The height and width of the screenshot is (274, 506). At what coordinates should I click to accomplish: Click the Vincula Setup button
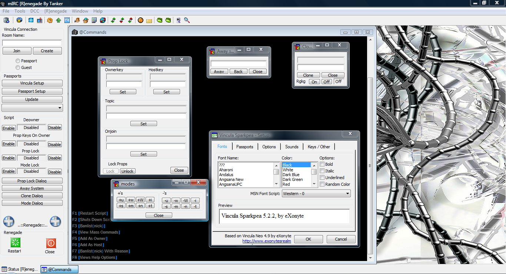tap(32, 83)
